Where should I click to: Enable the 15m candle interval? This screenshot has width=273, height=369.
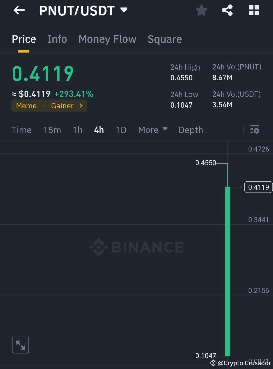point(52,130)
